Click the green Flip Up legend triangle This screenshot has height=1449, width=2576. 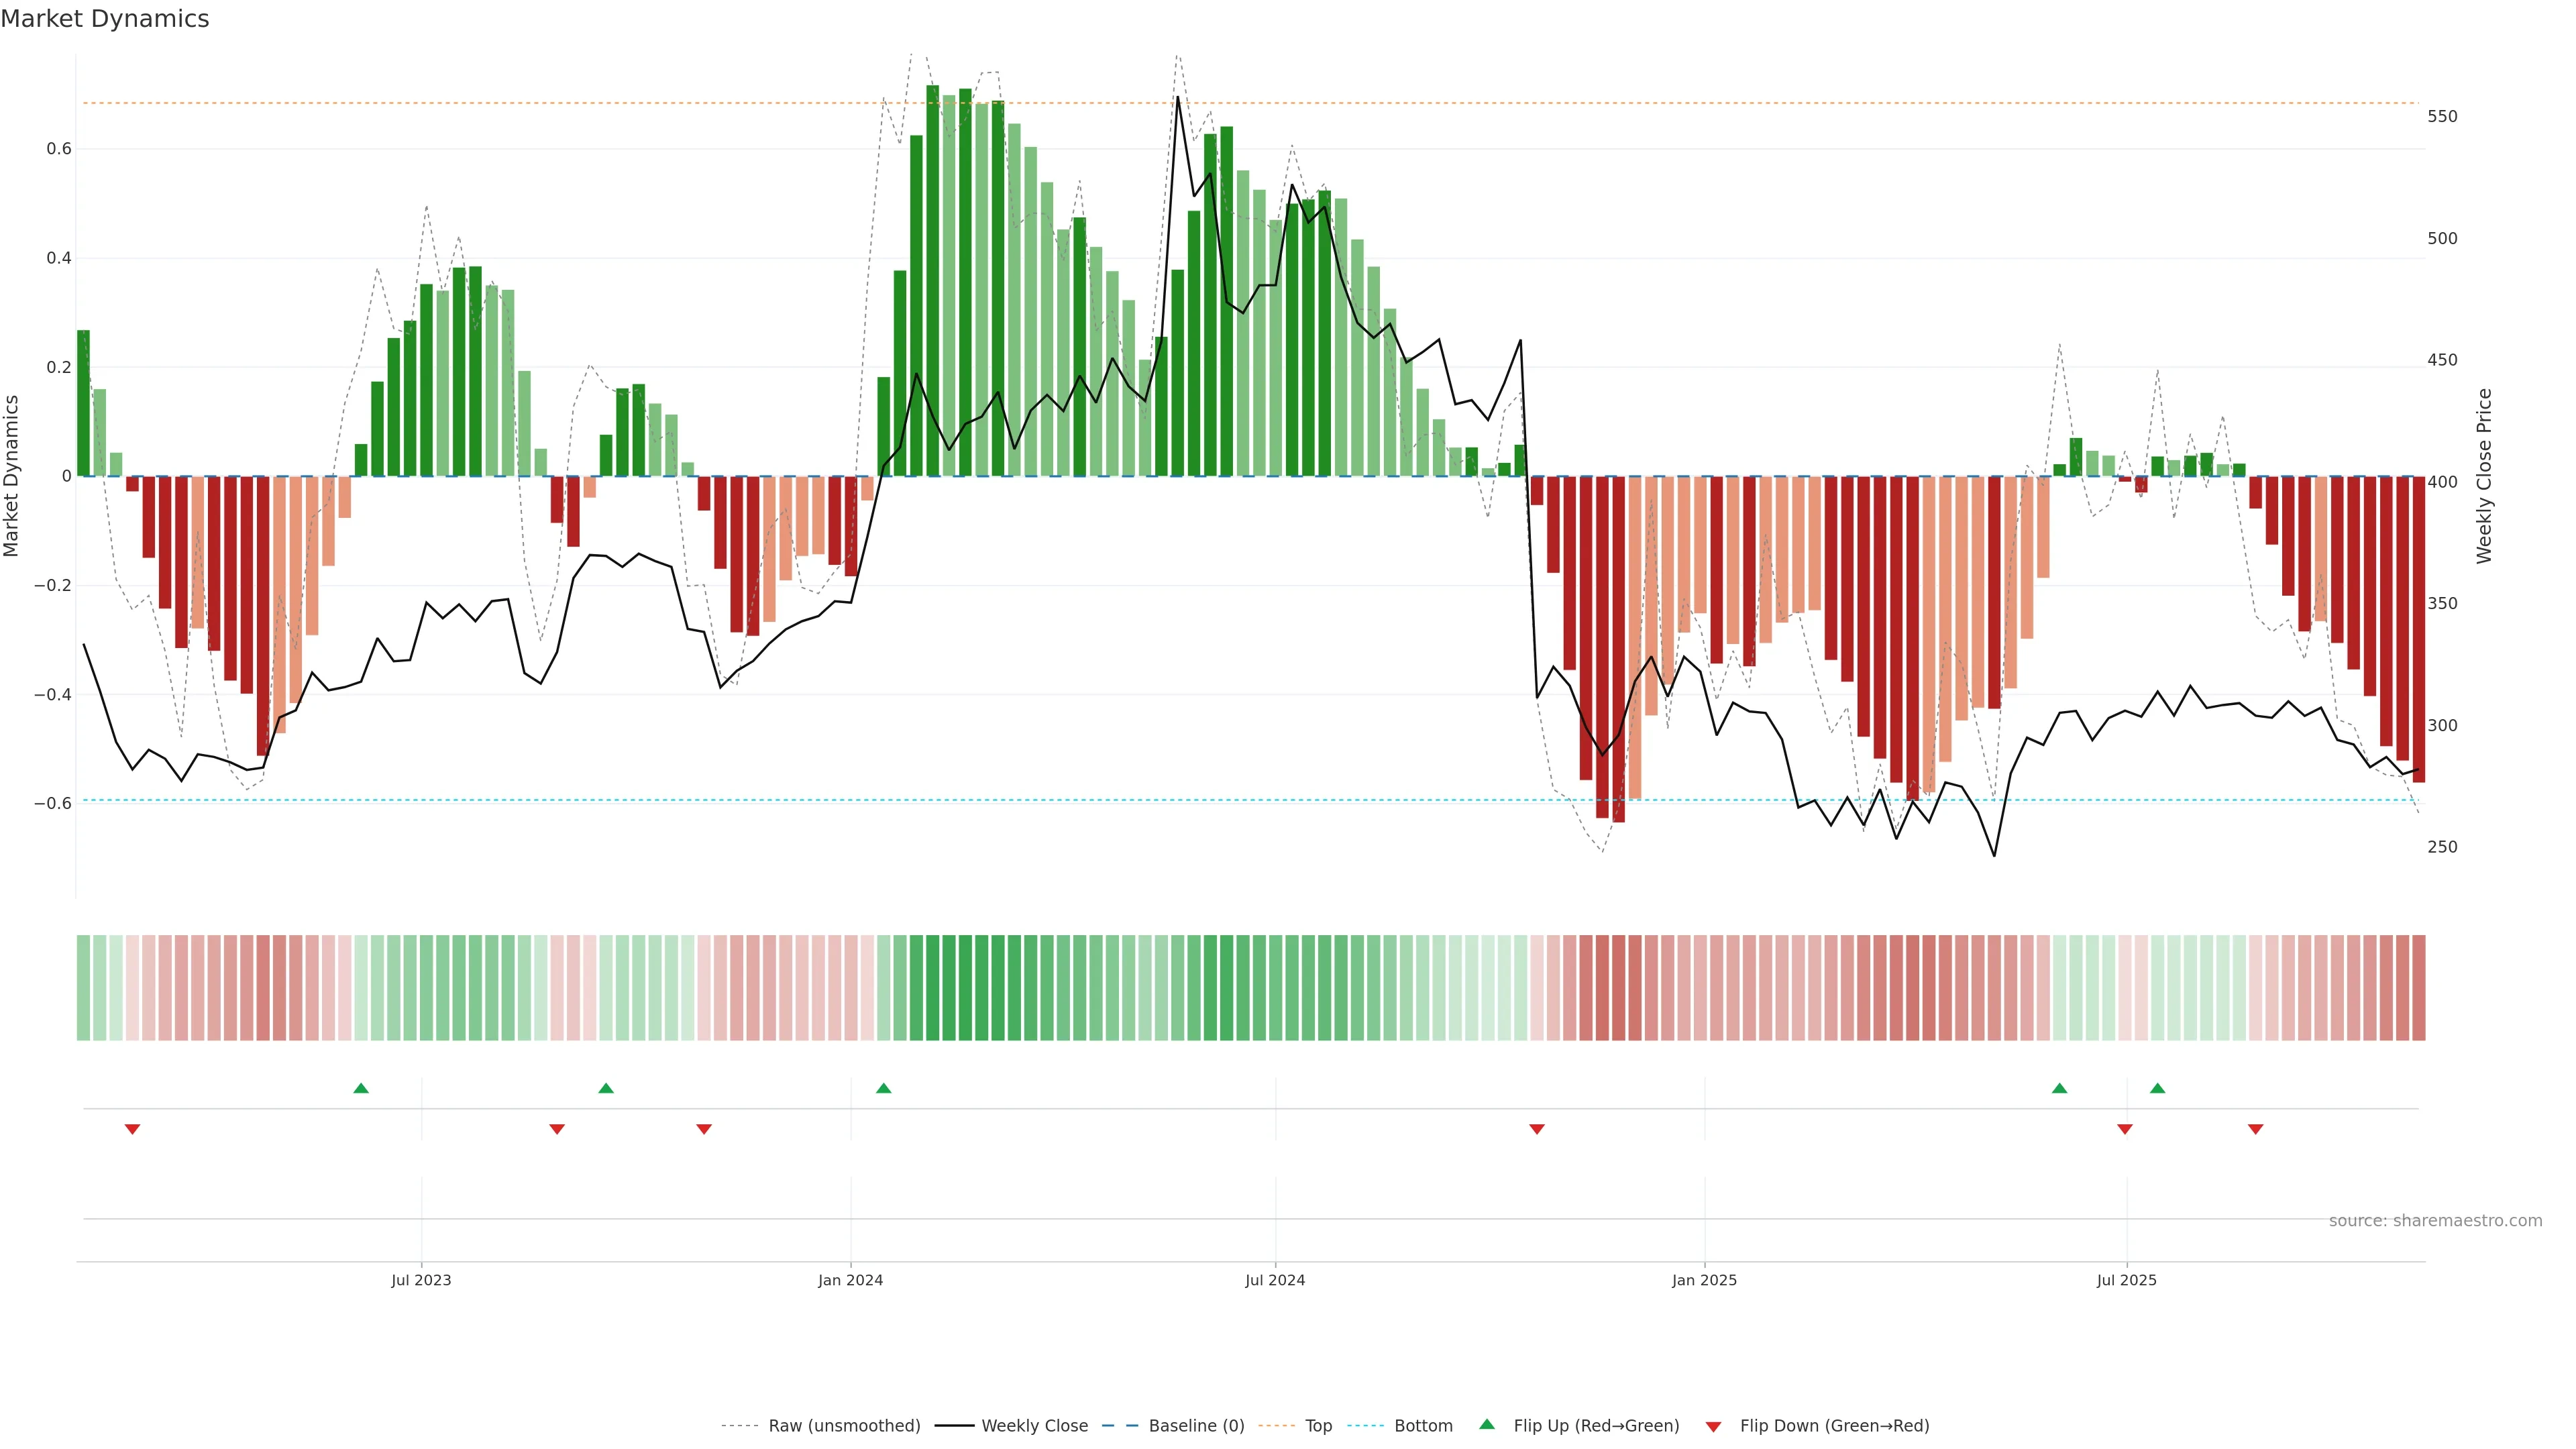(1487, 1424)
